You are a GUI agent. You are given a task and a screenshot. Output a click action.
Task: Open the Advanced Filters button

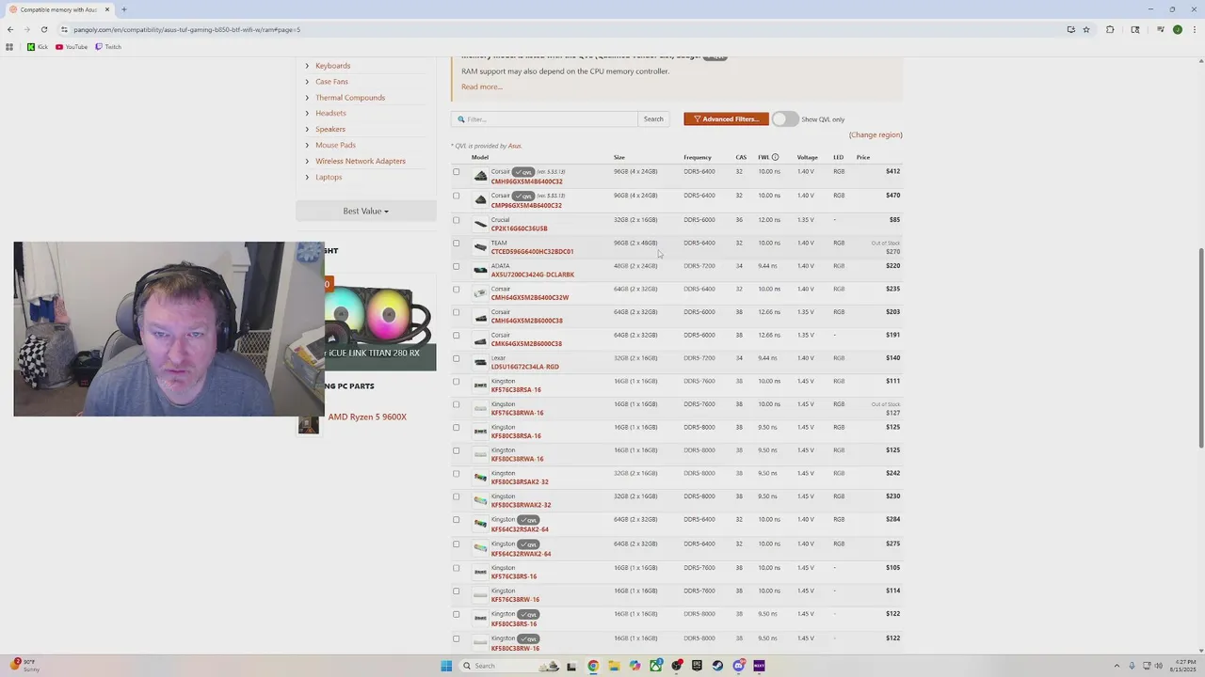click(x=726, y=119)
